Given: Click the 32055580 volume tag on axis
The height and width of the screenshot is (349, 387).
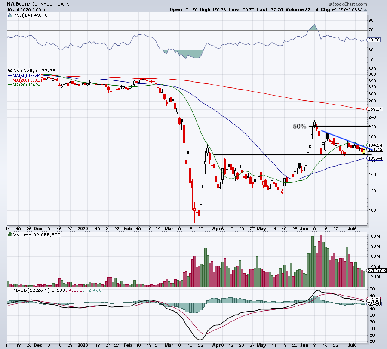Looking at the screenshot, I should (x=377, y=270).
